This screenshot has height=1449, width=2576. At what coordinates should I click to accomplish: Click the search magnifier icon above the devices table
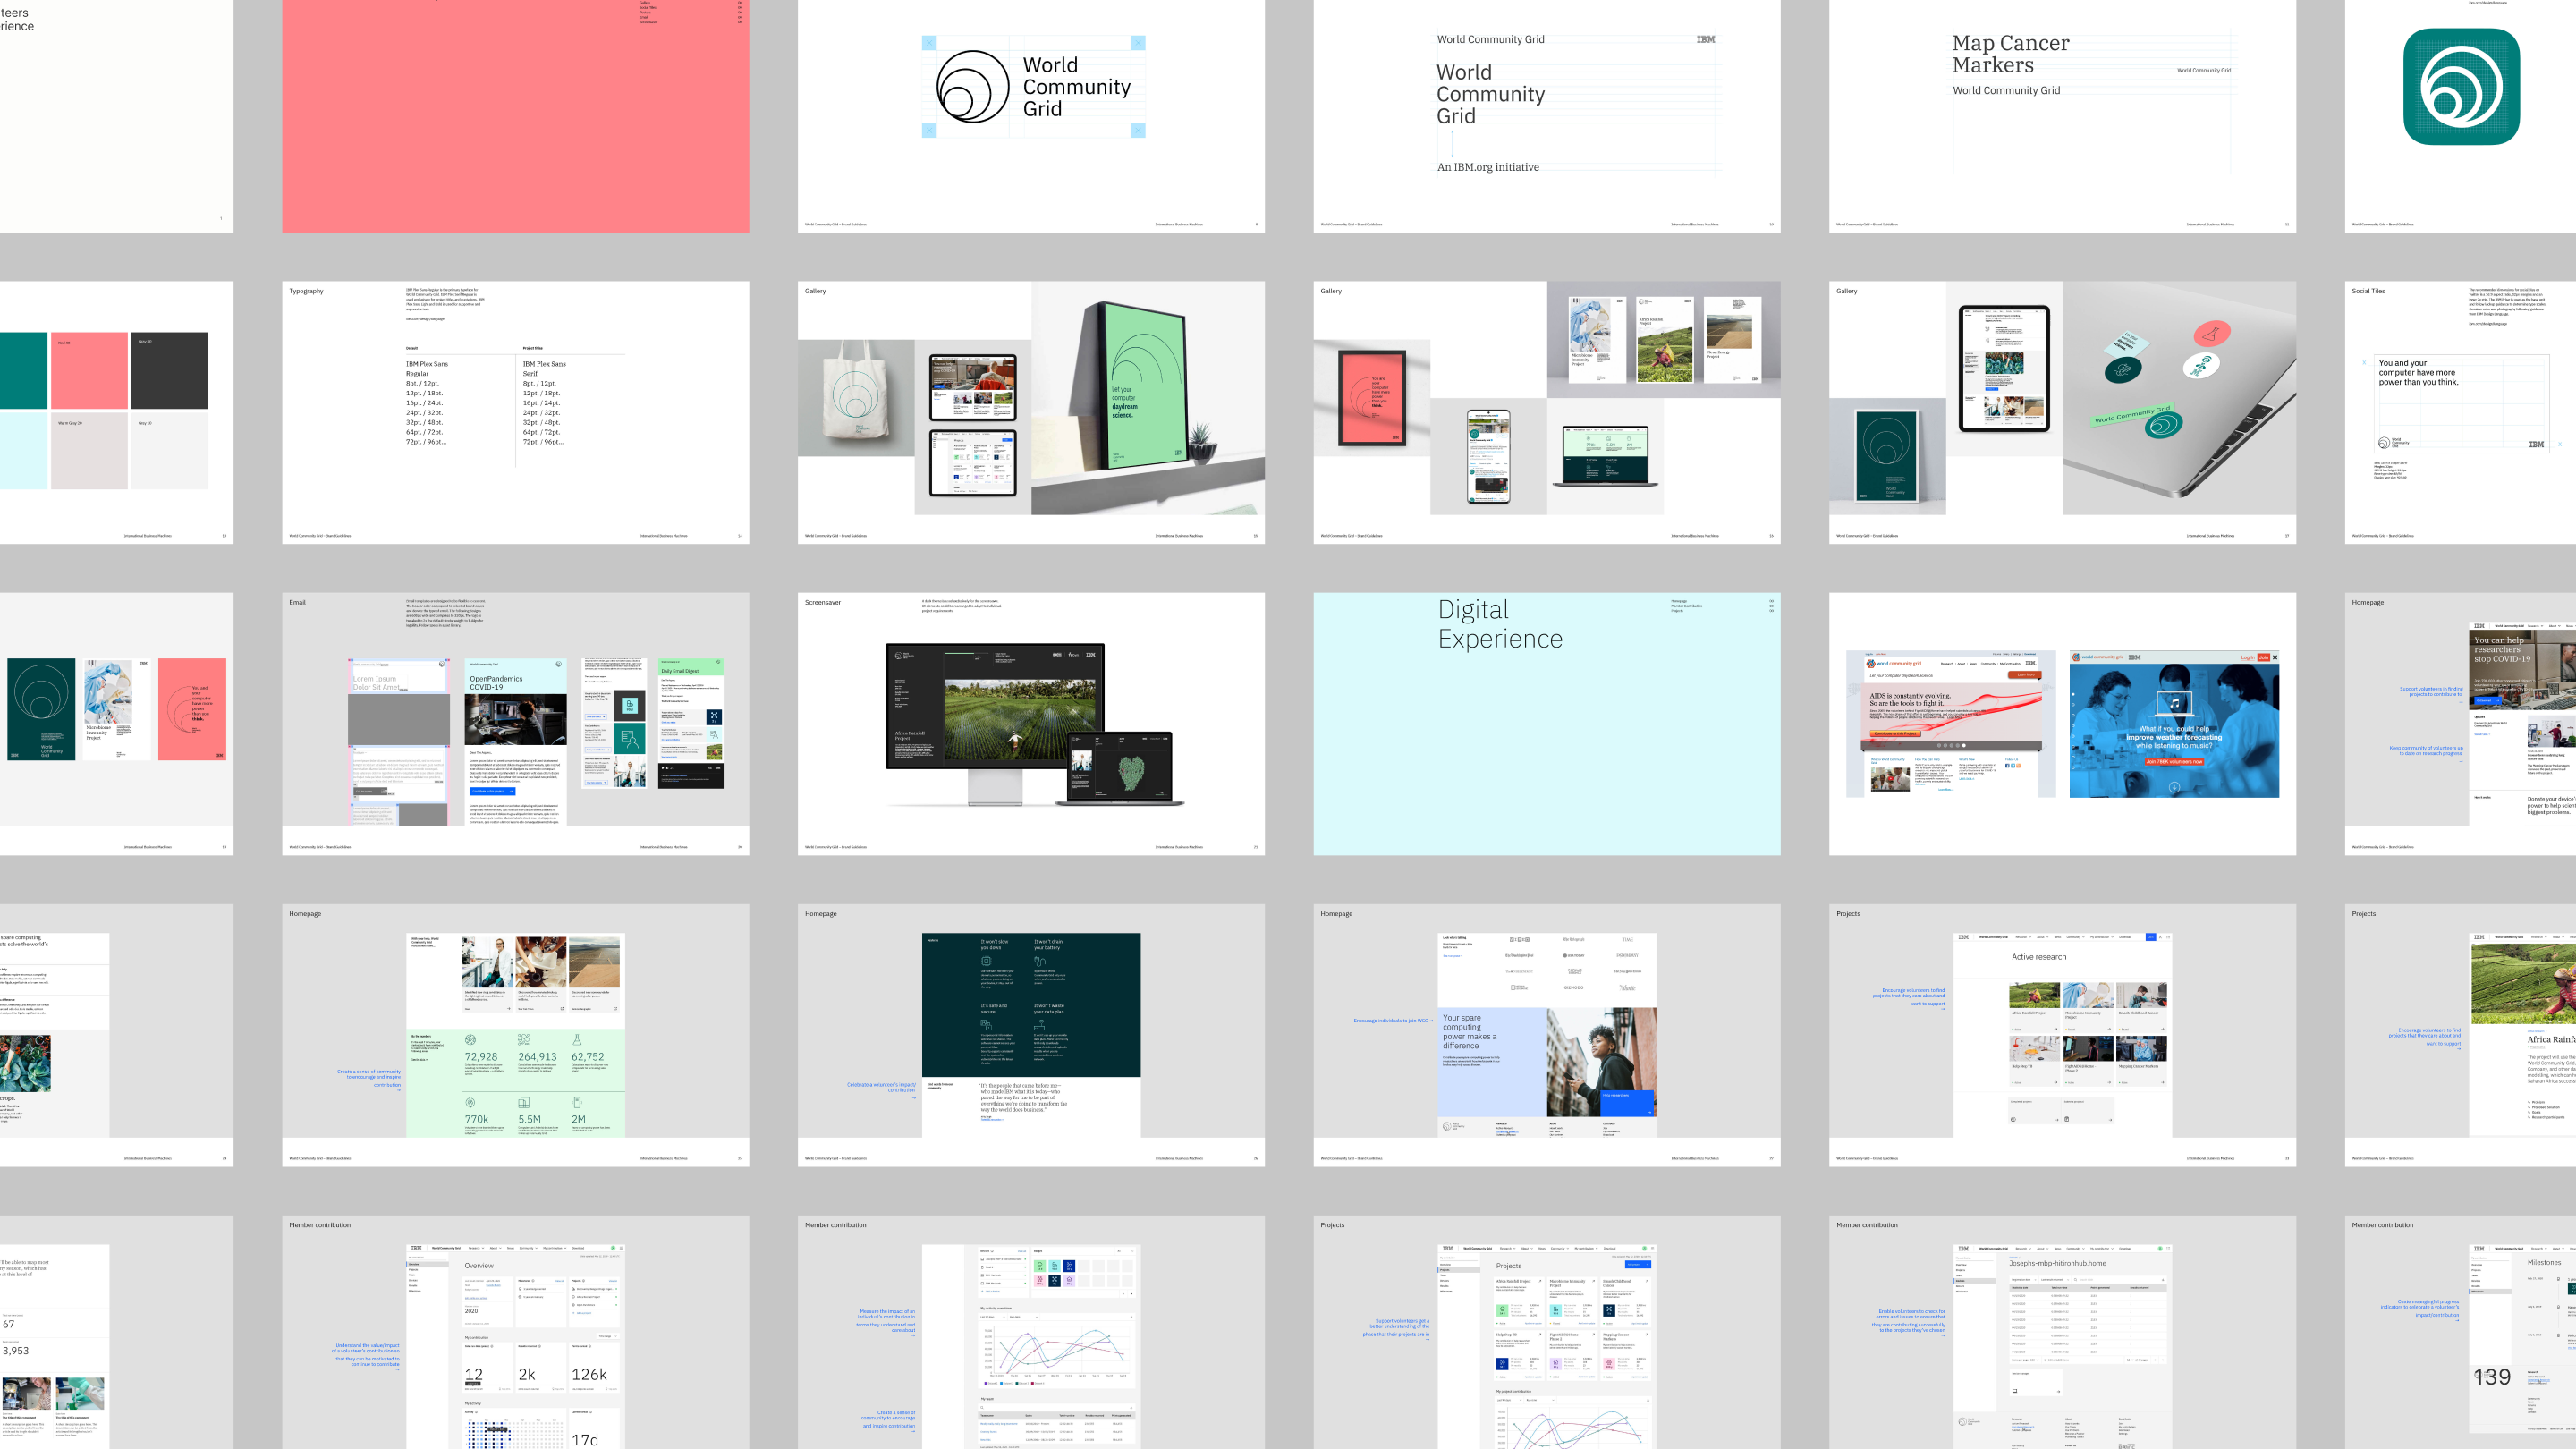click(2076, 1280)
